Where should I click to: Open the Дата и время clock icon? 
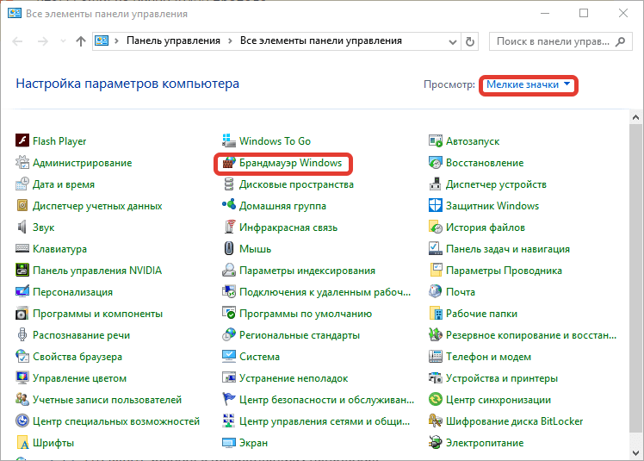click(22, 184)
